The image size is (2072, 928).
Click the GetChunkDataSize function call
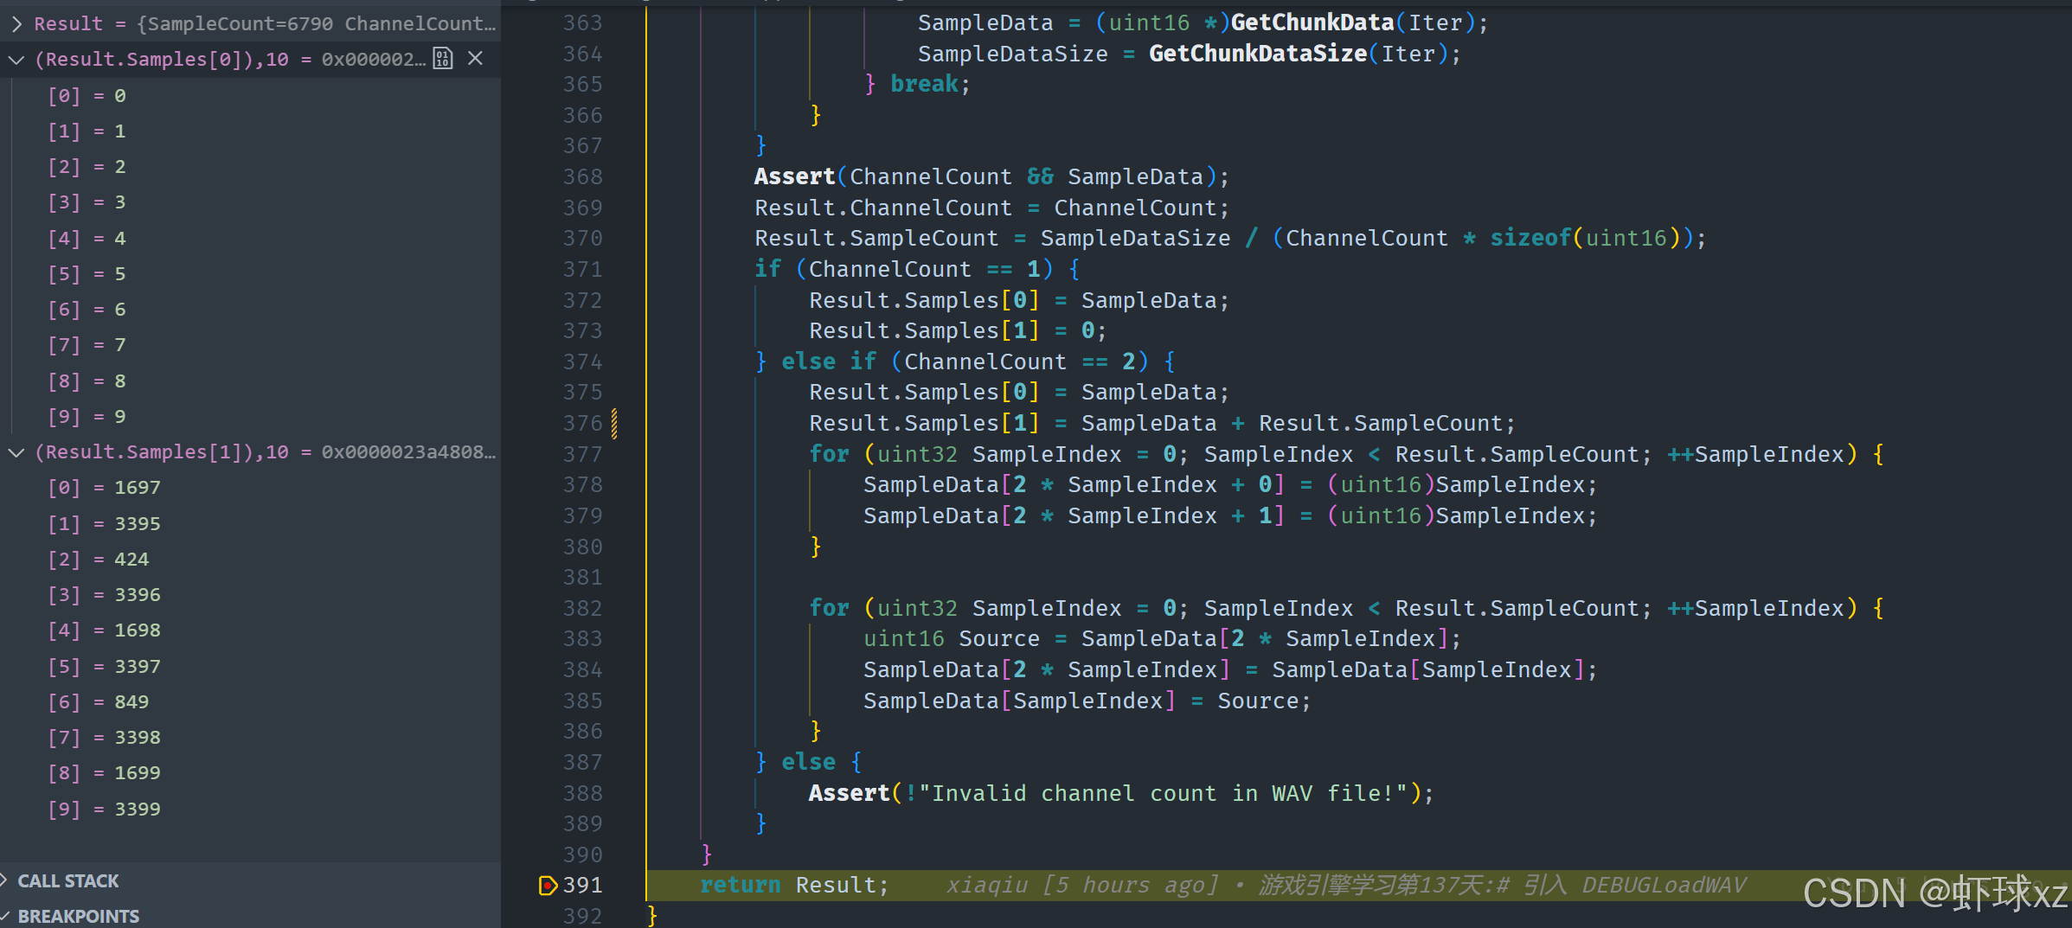[x=1257, y=54]
